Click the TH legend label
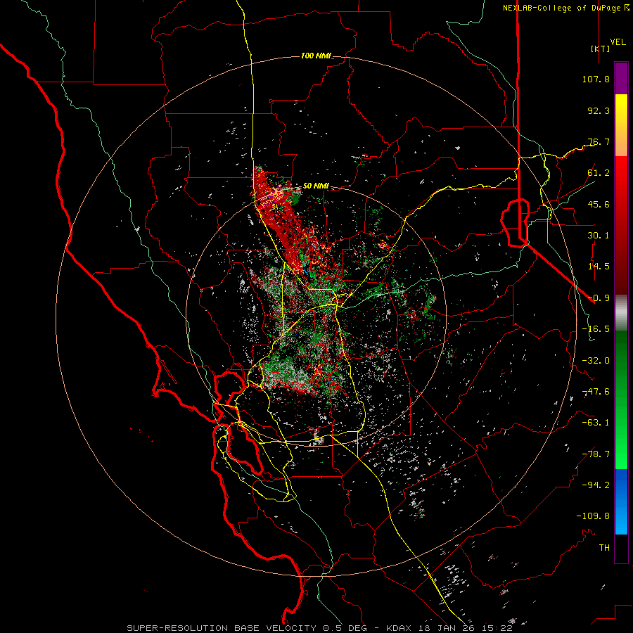 [604, 548]
